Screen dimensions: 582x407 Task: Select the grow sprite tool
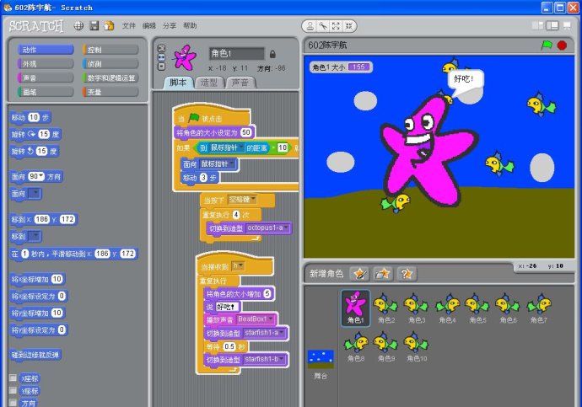336,26
